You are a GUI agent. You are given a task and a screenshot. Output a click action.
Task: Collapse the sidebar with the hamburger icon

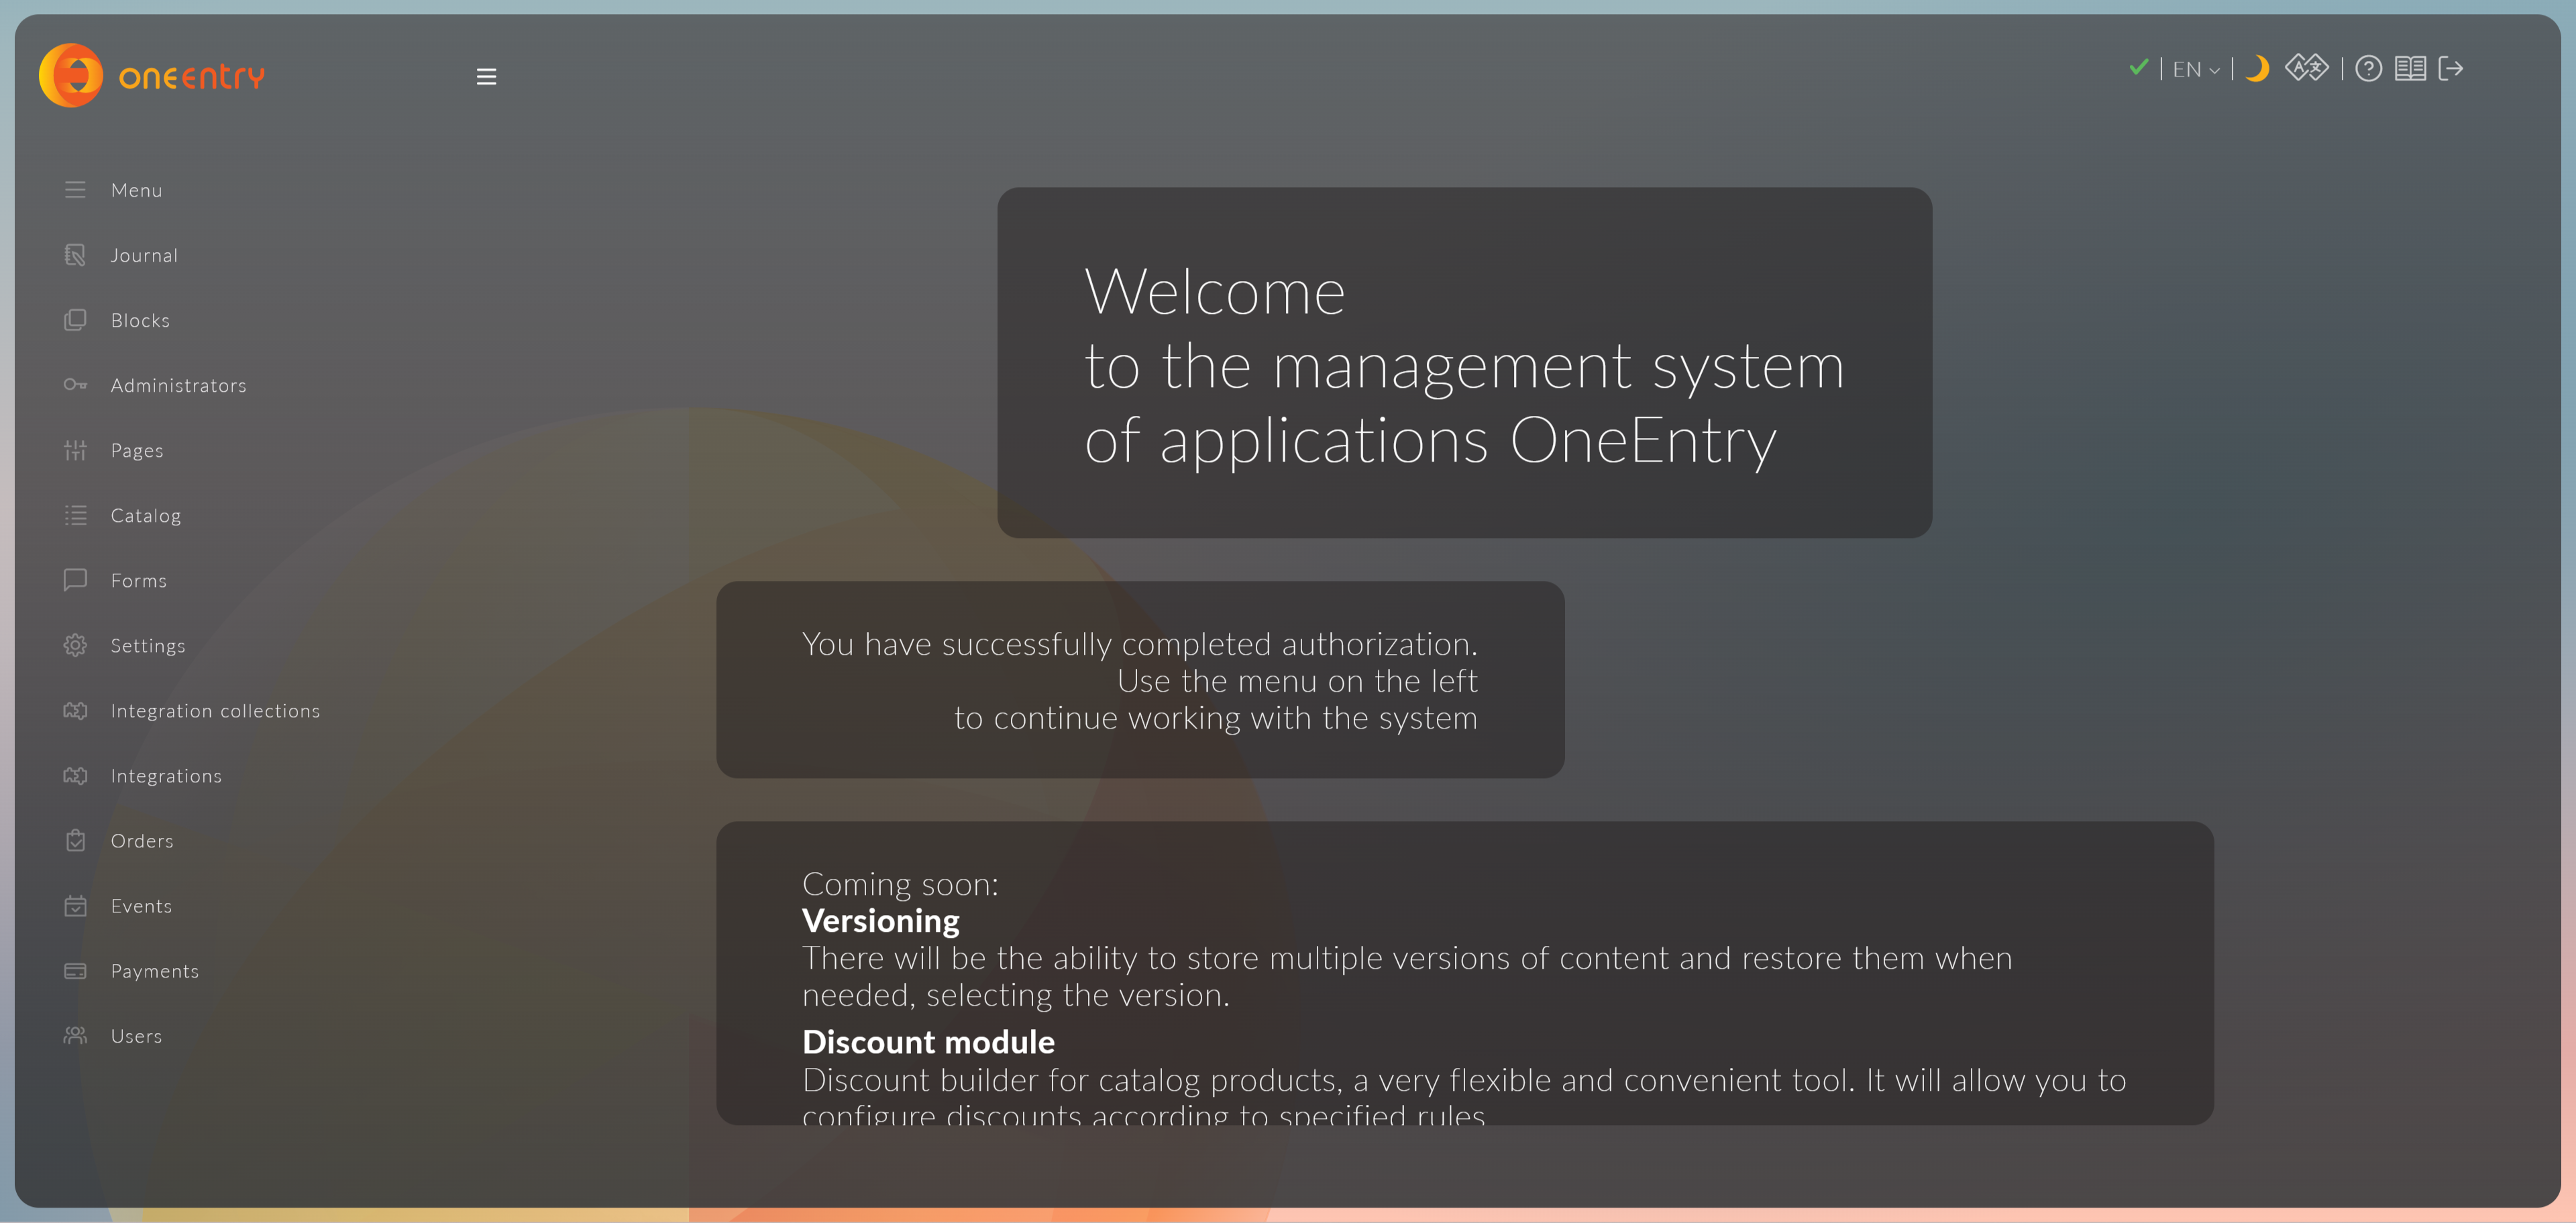[x=486, y=75]
